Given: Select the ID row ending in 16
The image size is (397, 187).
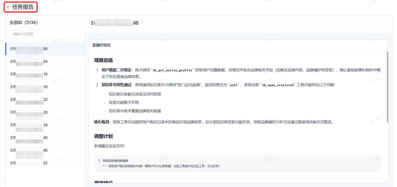Looking at the screenshot, I should 45,87.
